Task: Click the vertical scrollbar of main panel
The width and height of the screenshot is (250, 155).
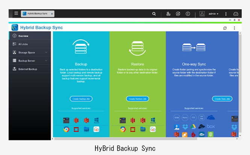Action: [x=240, y=83]
